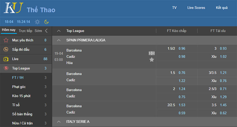
Task: Collapse the sidebar with the left chevron
Action: (46, 31)
